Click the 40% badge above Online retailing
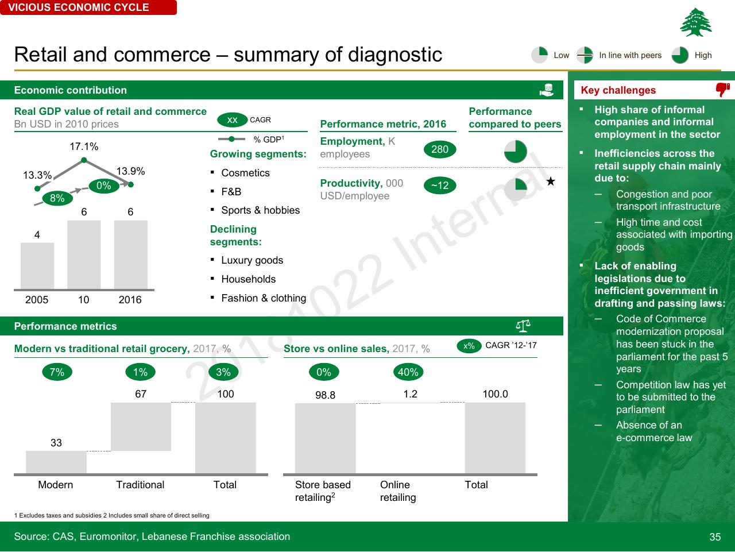The width and height of the screenshot is (735, 552). point(408,372)
